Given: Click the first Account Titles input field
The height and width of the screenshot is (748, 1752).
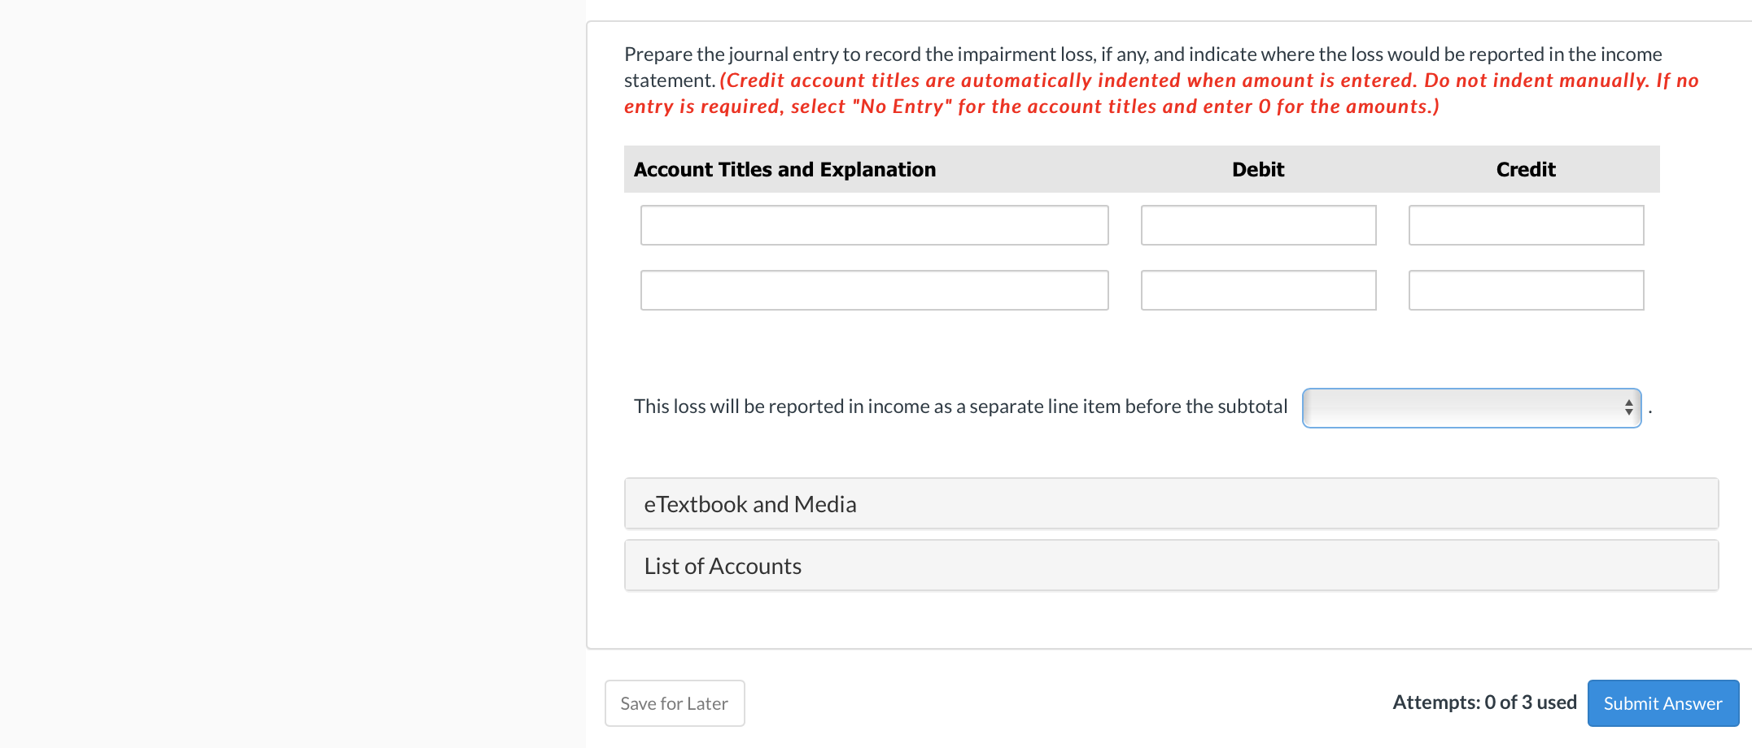Looking at the screenshot, I should click(x=874, y=225).
